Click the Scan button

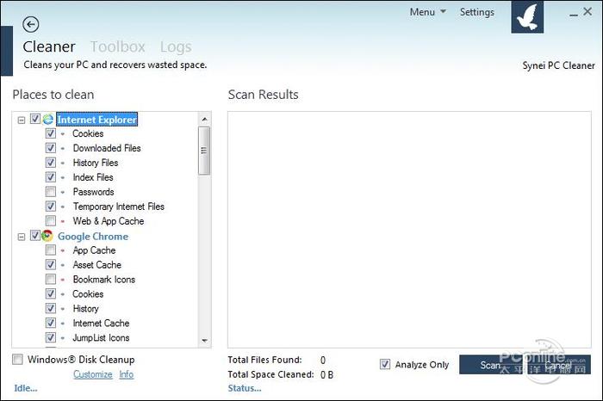click(490, 365)
